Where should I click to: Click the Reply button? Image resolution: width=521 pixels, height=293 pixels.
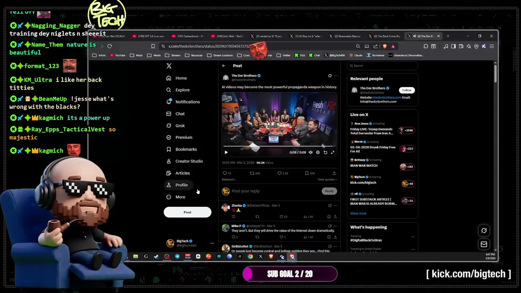coord(329,191)
